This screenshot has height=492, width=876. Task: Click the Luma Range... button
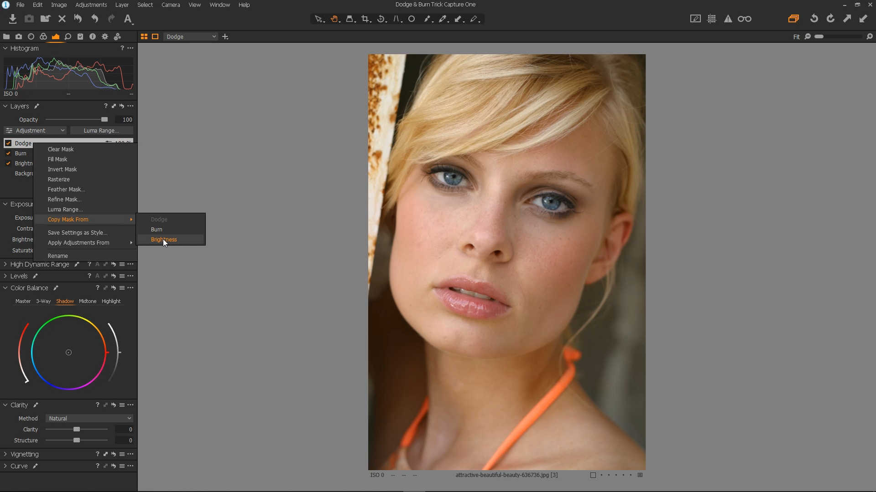coord(101,130)
